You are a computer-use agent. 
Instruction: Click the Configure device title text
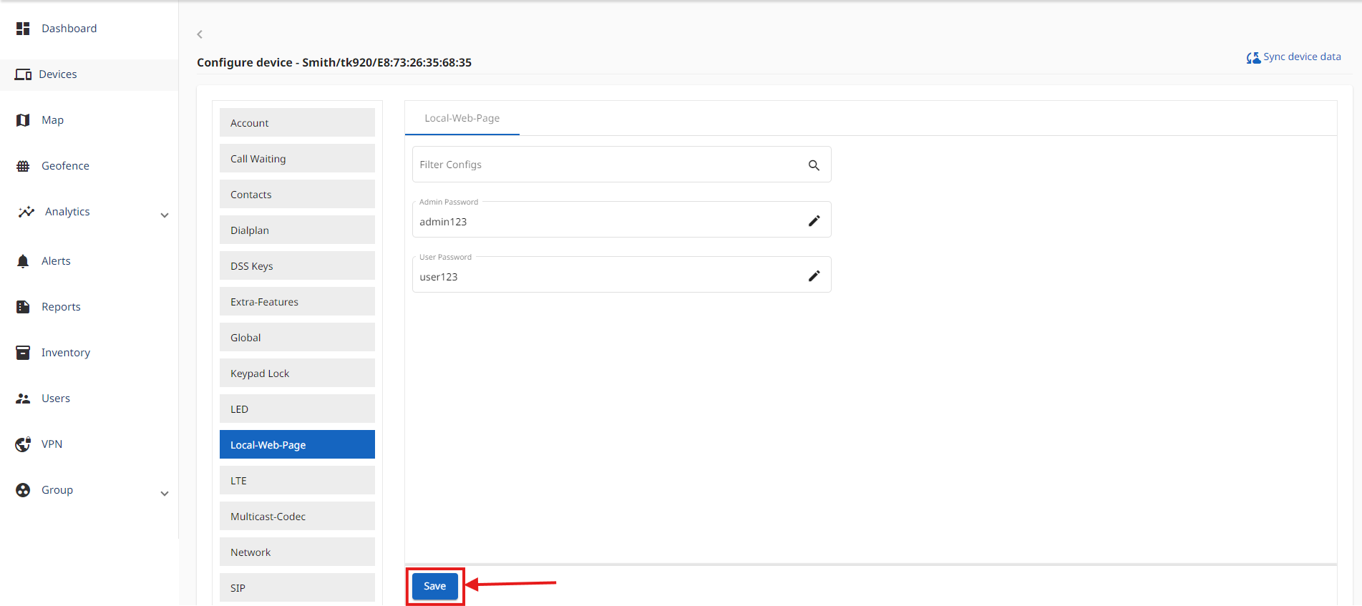click(x=334, y=62)
